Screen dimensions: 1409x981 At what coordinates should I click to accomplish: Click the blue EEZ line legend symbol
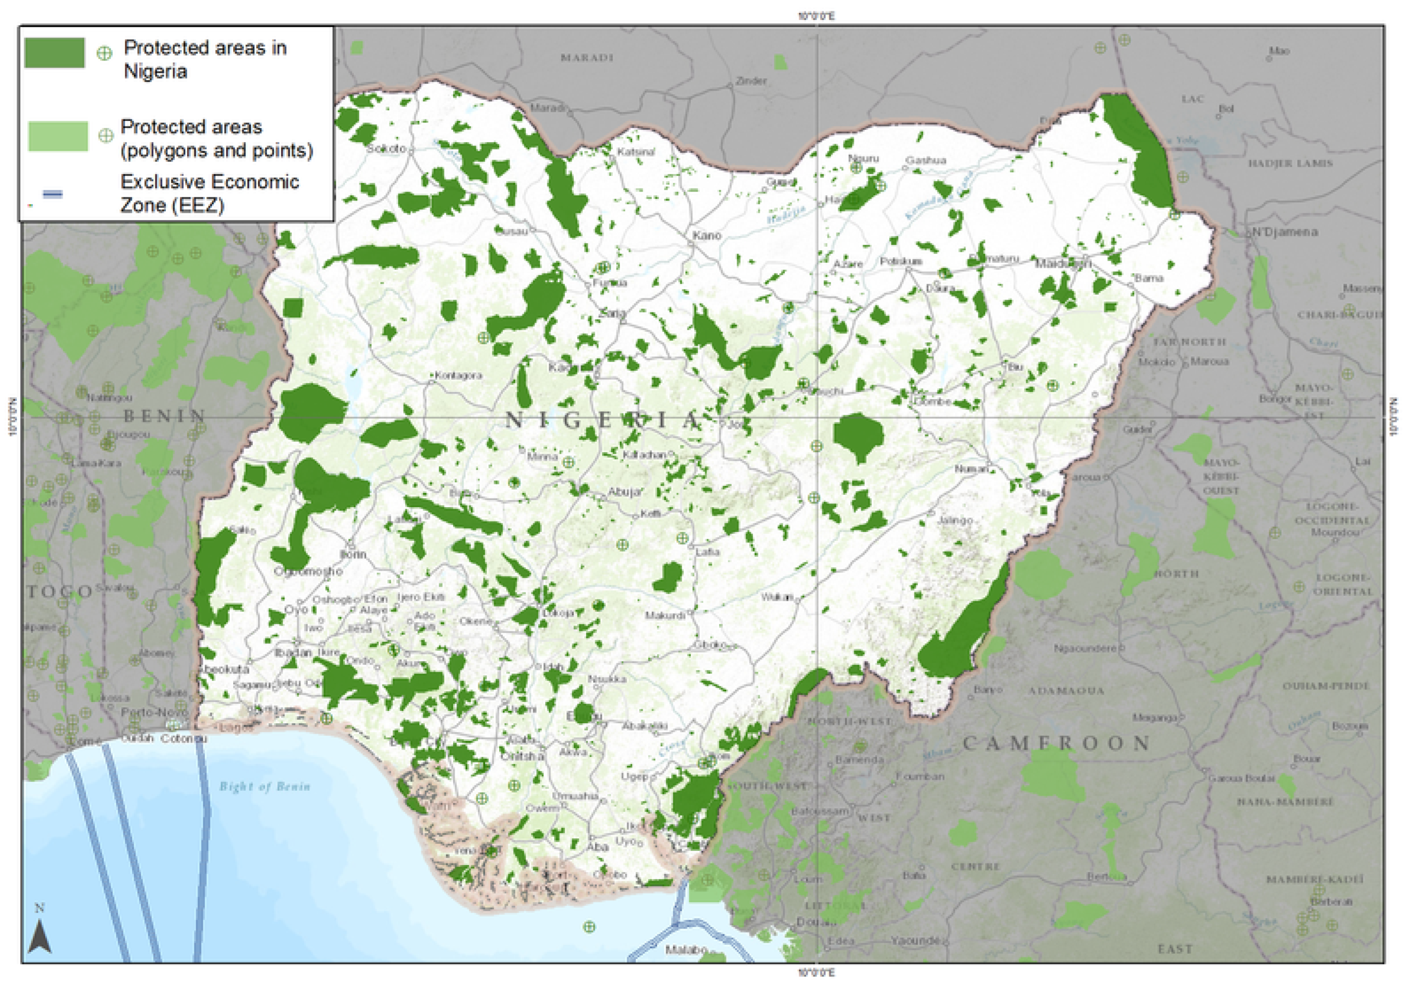53,194
